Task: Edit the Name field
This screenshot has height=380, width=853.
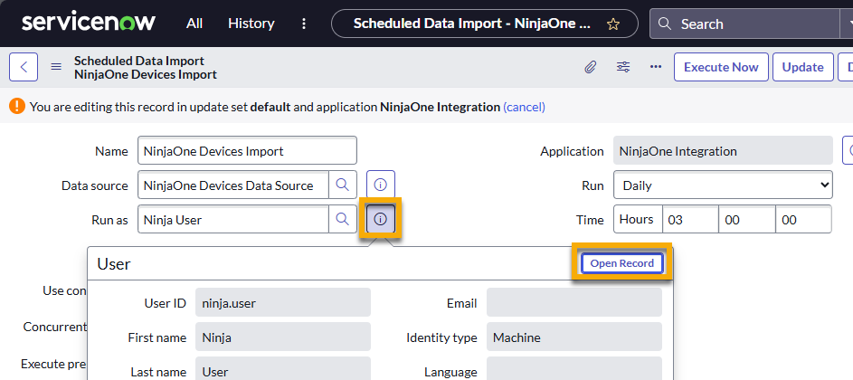Action: (248, 151)
